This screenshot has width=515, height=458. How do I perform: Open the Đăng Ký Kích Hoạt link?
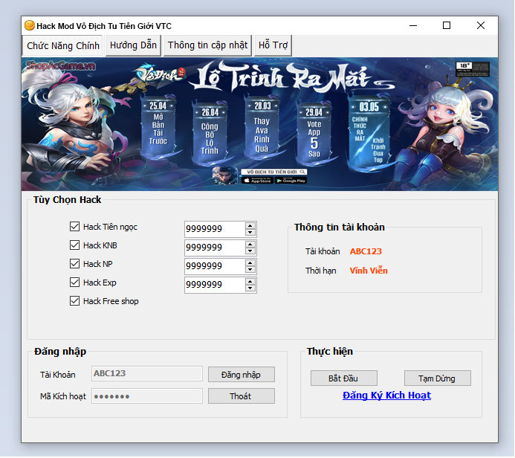(386, 396)
